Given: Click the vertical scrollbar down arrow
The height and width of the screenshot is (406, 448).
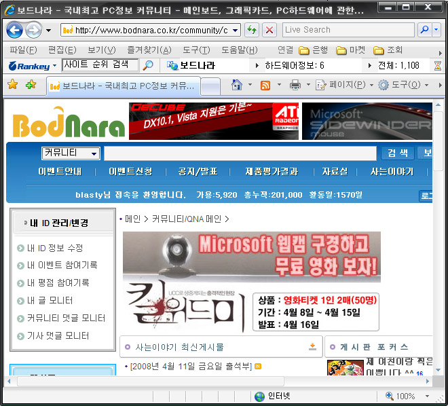Looking at the screenshot, I should (438, 370).
